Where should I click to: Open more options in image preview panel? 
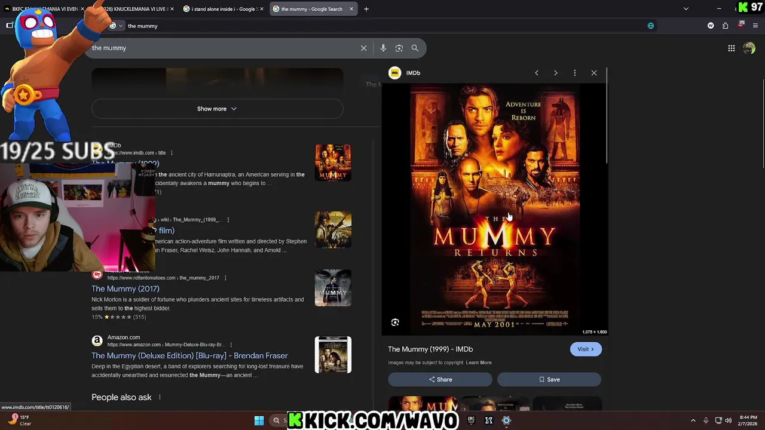(575, 73)
